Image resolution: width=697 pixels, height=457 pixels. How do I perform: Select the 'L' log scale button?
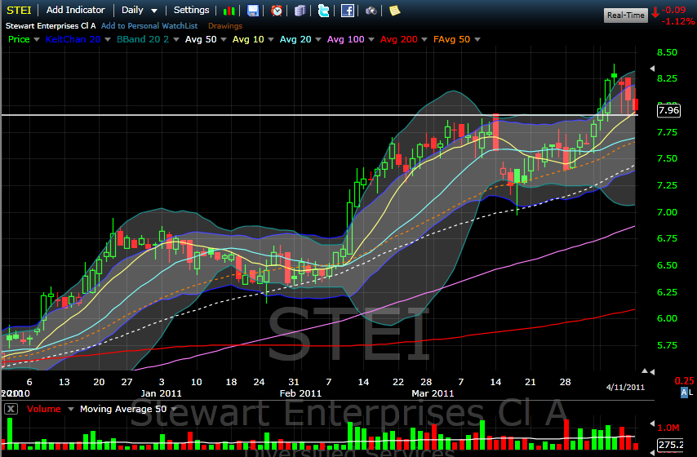[690, 393]
